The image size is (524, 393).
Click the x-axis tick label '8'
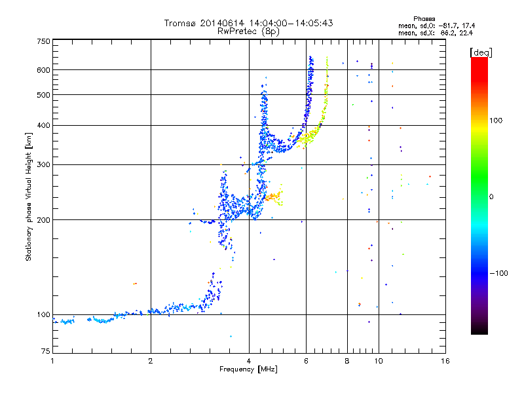[x=347, y=361]
